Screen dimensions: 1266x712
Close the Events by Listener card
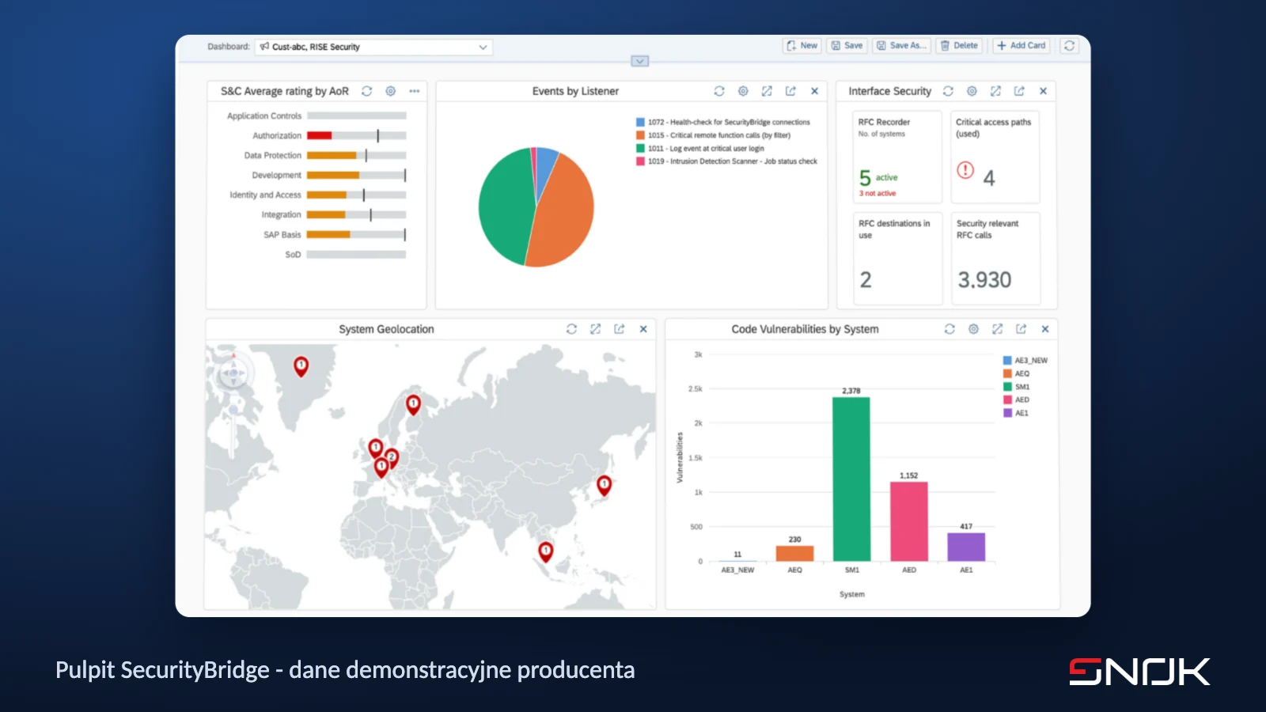coord(814,91)
